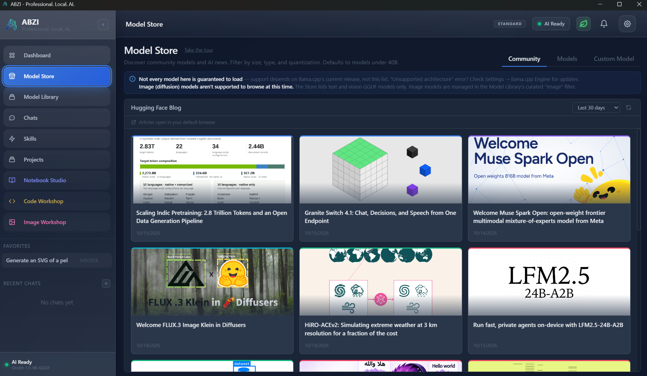Switch to the Custom Model tab
647x376 pixels.
click(x=614, y=59)
